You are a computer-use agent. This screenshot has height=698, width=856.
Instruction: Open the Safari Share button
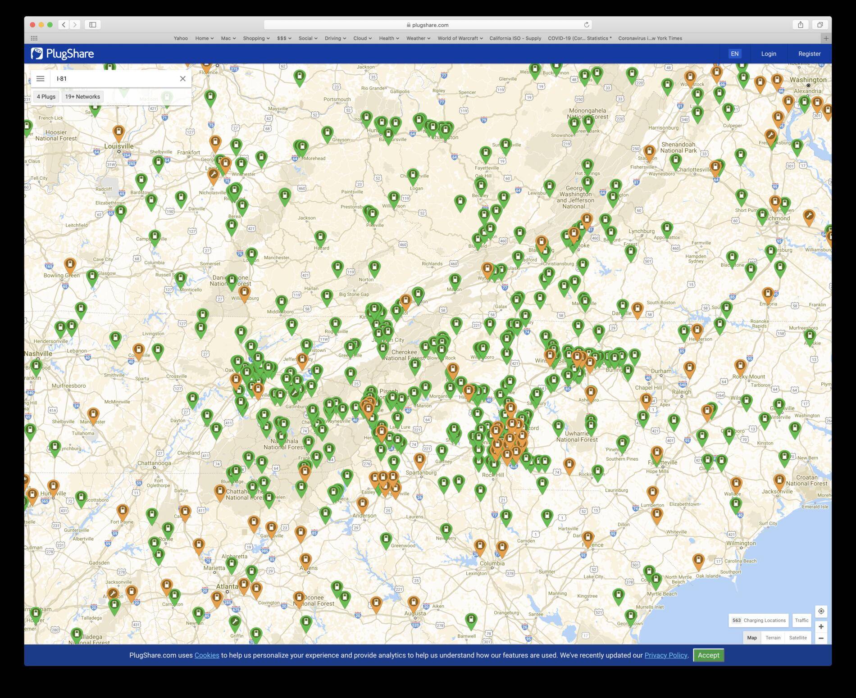tap(801, 25)
